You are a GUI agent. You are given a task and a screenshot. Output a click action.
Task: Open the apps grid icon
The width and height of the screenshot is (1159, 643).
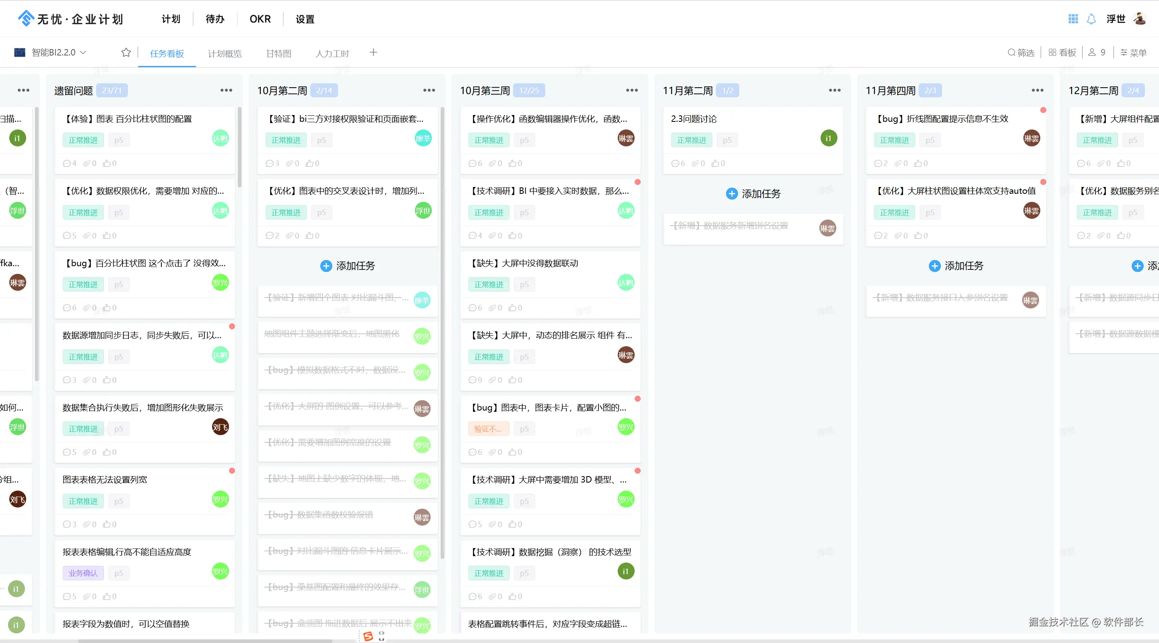pos(1073,19)
